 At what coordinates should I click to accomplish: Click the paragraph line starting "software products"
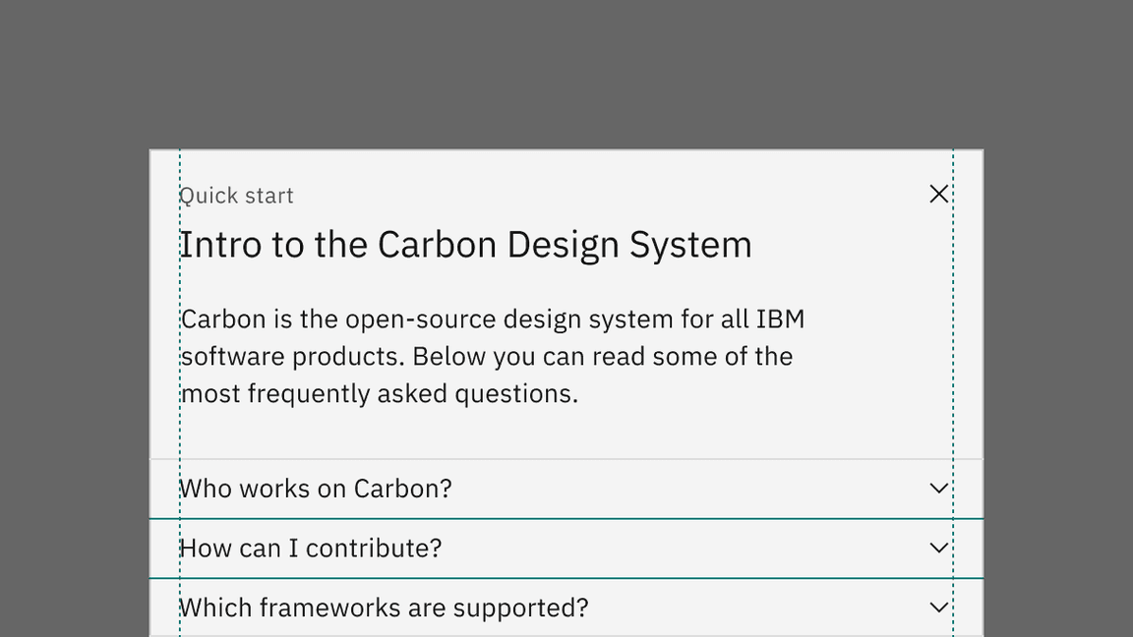coord(487,356)
